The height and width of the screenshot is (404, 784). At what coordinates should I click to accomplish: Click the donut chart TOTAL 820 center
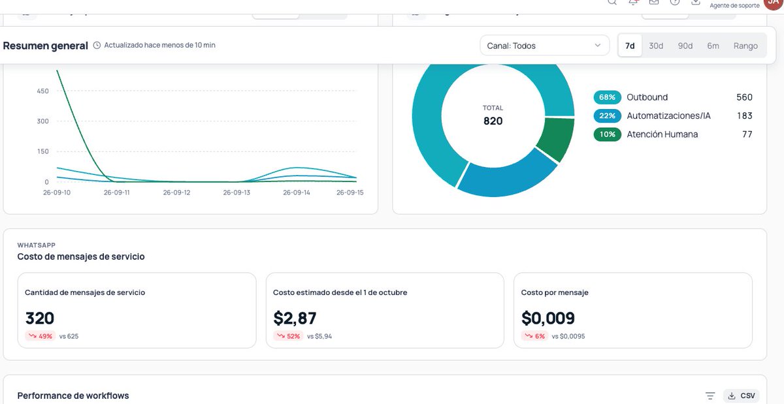coord(493,116)
